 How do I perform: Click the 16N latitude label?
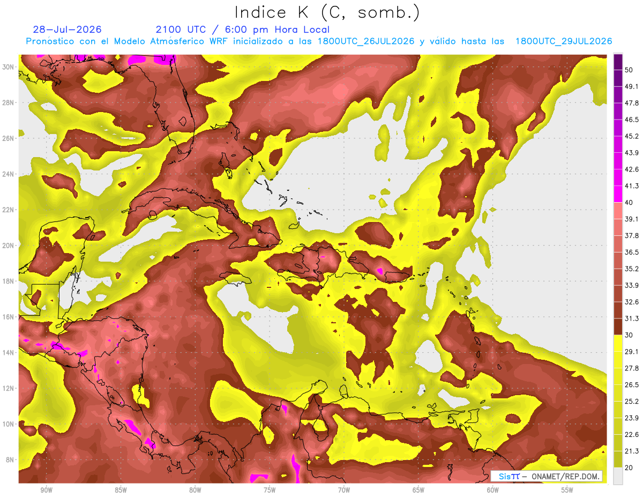[9, 317]
